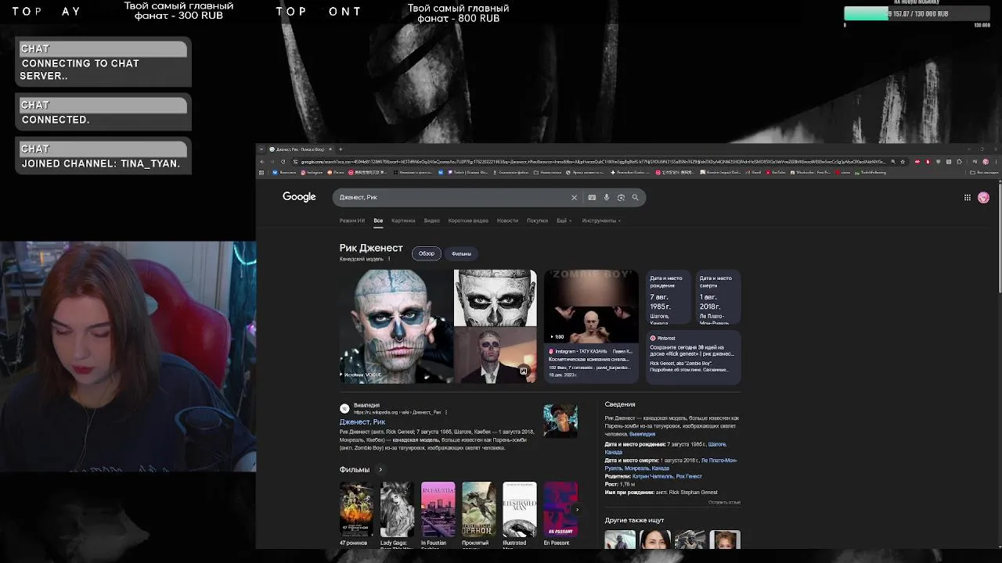The height and width of the screenshot is (563, 1002).
Task: Start voice search with the microphone icon
Action: [x=606, y=198]
